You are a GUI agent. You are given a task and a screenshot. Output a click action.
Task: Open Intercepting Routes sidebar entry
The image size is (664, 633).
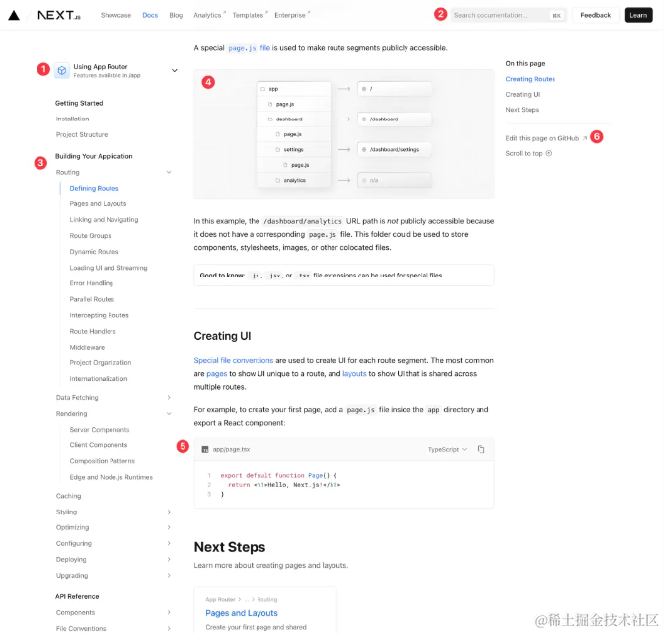99,315
